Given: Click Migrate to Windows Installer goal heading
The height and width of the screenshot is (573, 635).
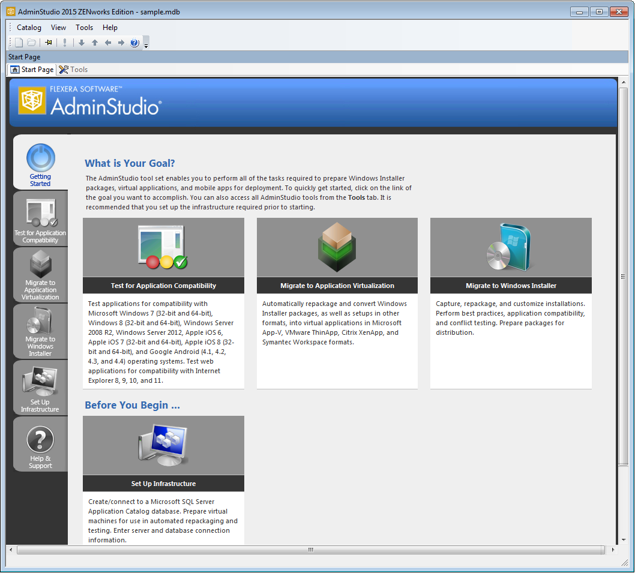Looking at the screenshot, I should pyautogui.click(x=511, y=286).
